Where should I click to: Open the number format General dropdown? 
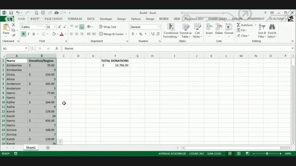[x=159, y=27]
